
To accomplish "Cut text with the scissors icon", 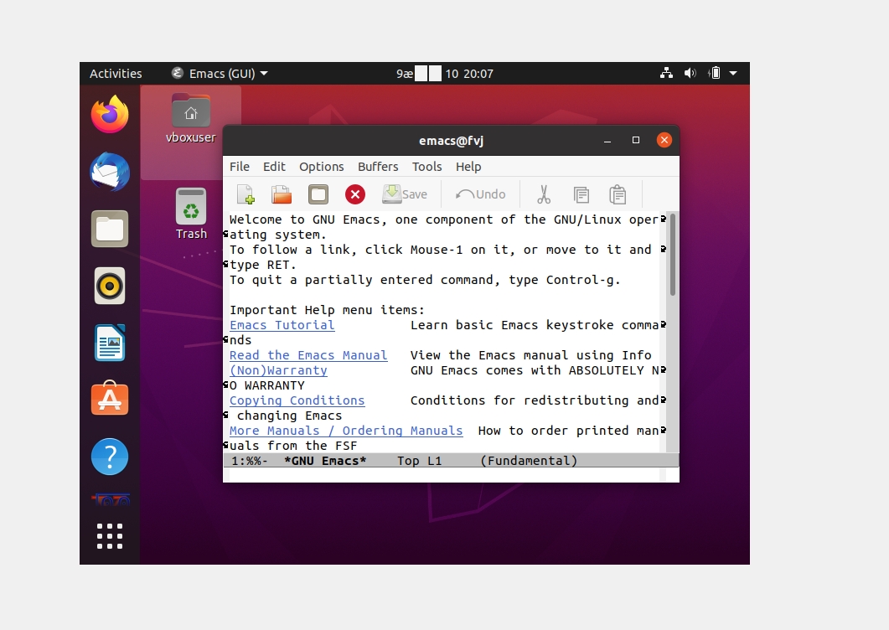I will [544, 194].
